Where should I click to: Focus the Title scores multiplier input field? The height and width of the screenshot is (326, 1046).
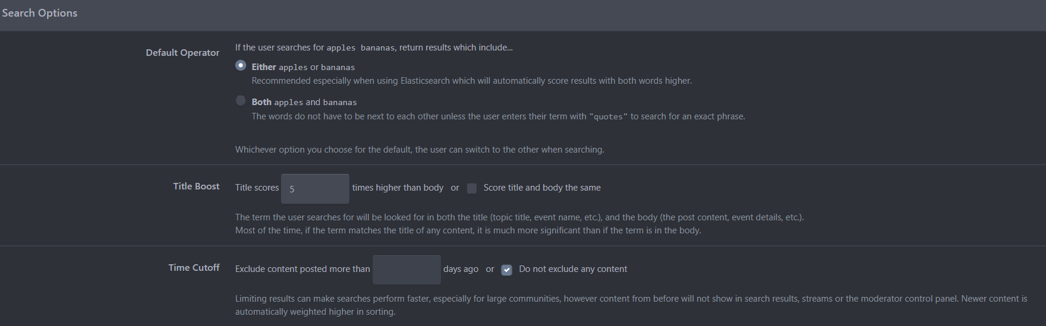click(315, 189)
